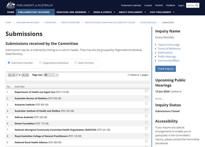
Task: Click Senate Committees breadcrumb link
Action: pyautogui.click(x=70, y=22)
